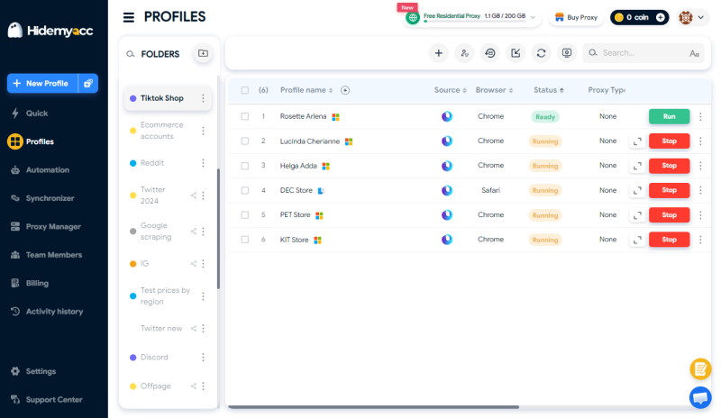
Task: Open Activity history
Action: [54, 312]
